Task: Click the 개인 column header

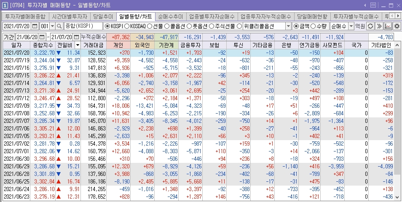Action: coord(118,45)
